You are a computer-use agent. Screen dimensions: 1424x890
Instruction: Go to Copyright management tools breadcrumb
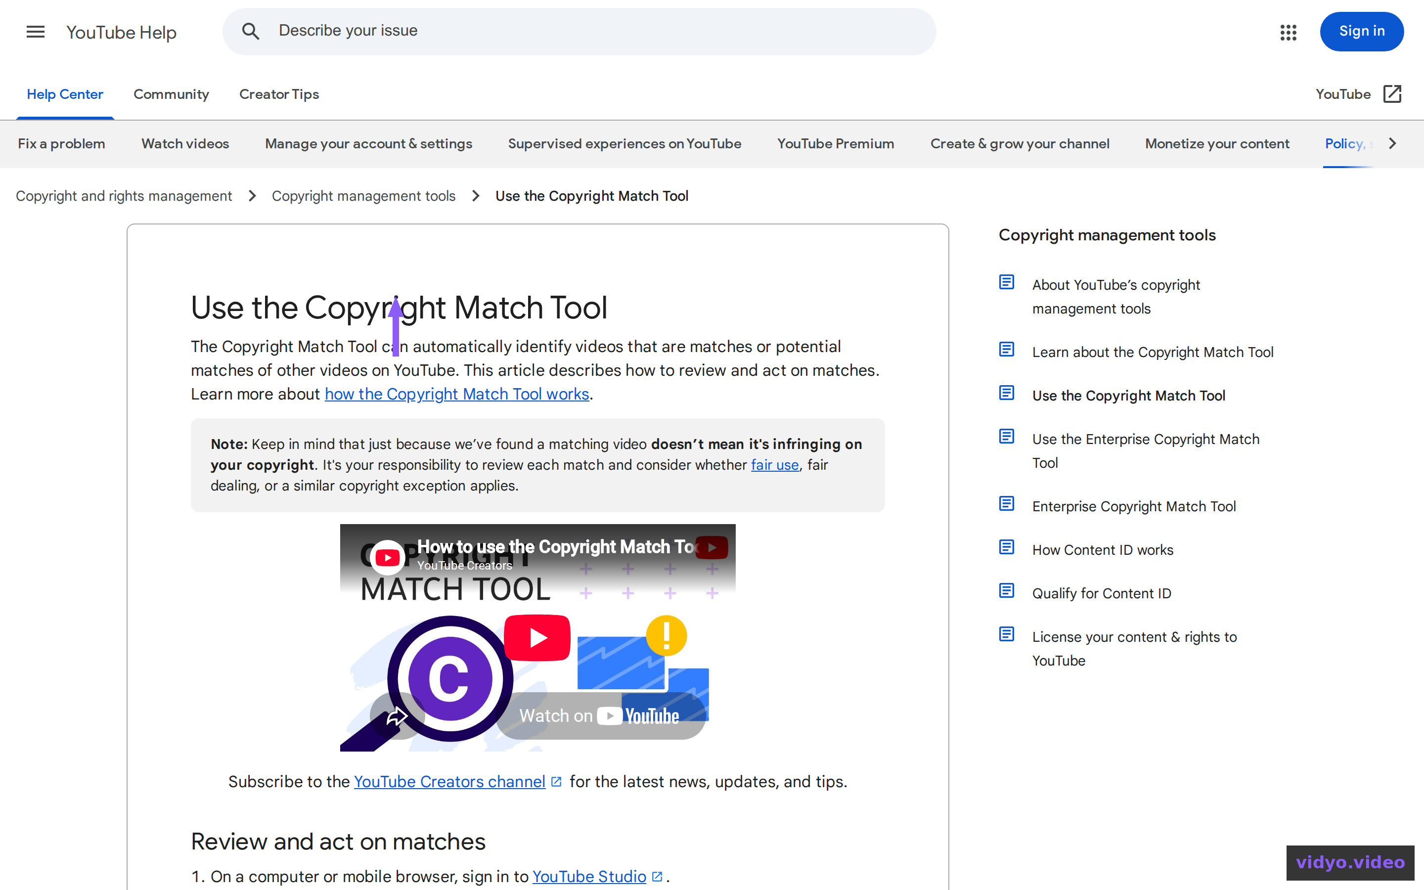tap(363, 196)
